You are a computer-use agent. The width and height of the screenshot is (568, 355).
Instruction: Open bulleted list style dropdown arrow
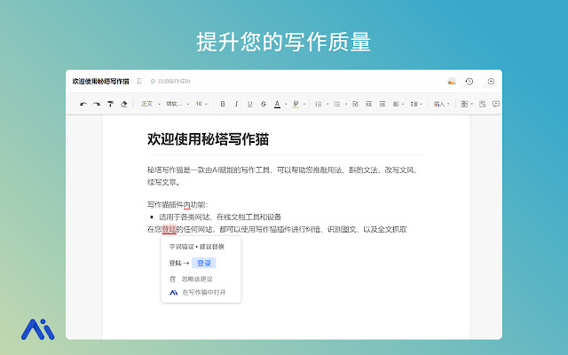point(346,105)
